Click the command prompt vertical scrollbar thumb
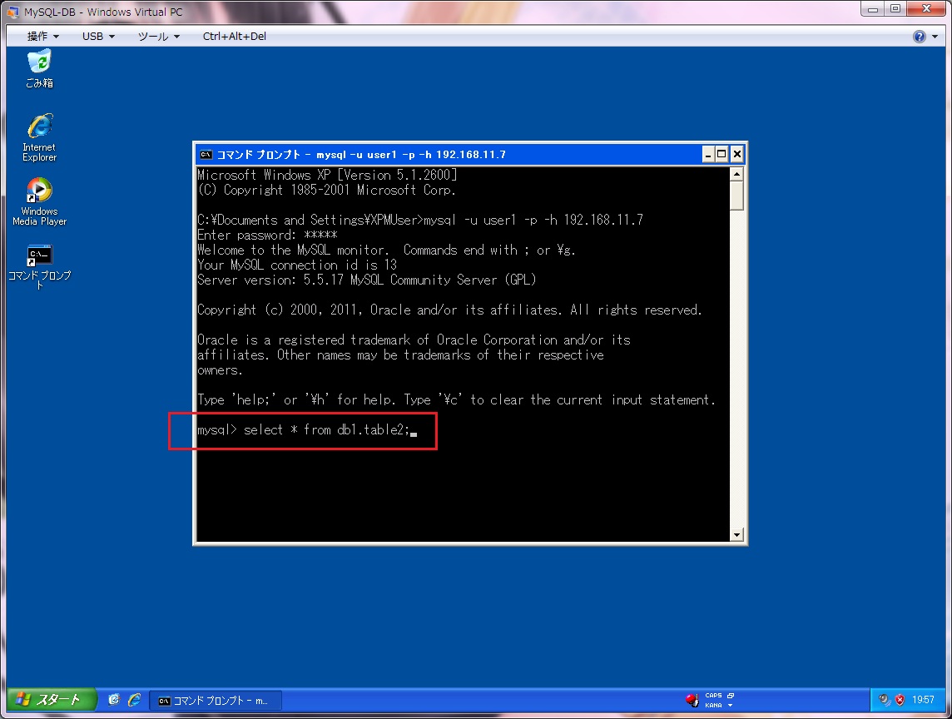The height and width of the screenshot is (719, 952). coord(736,196)
